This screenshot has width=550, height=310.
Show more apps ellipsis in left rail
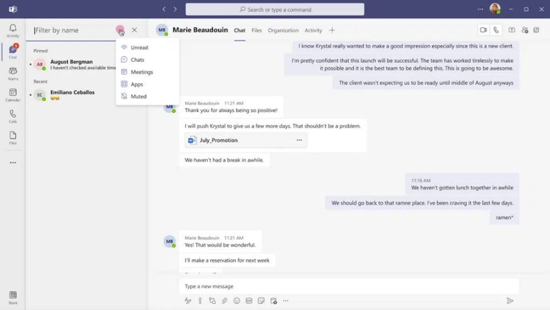(12, 163)
